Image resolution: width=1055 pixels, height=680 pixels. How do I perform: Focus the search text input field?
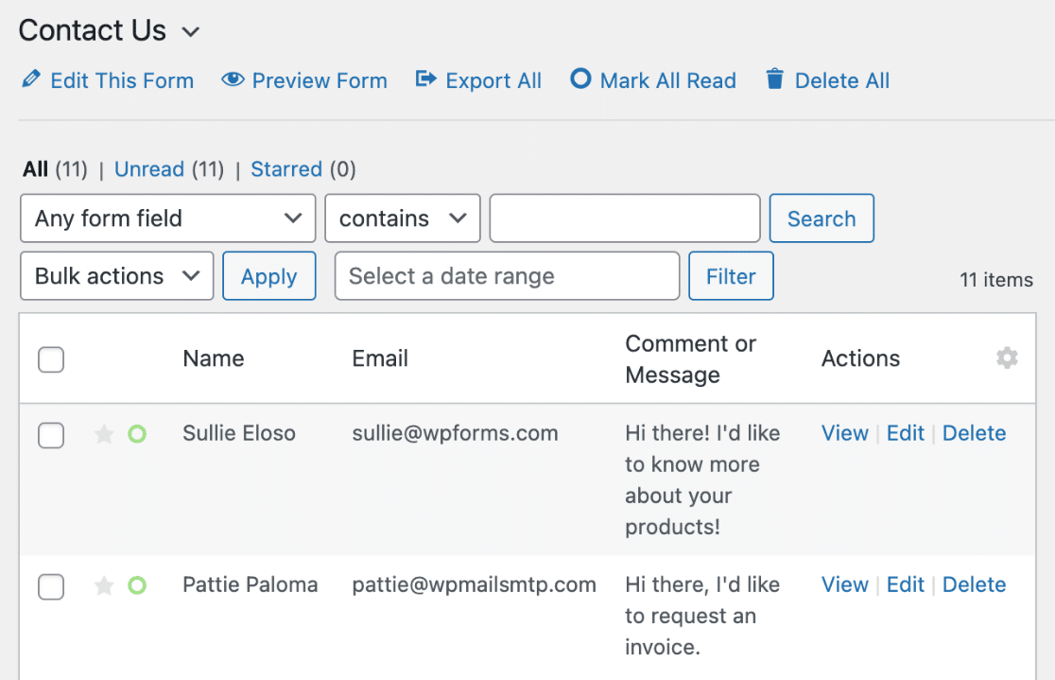pos(625,218)
